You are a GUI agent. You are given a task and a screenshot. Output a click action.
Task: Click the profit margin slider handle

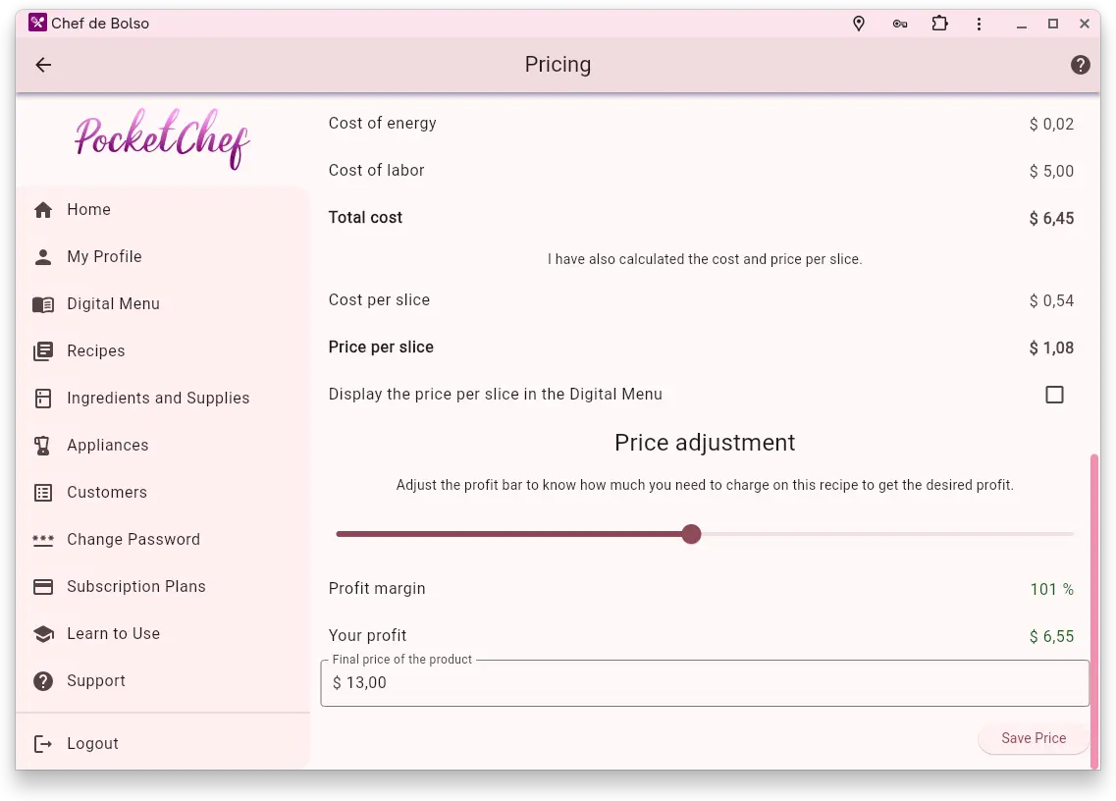(691, 534)
